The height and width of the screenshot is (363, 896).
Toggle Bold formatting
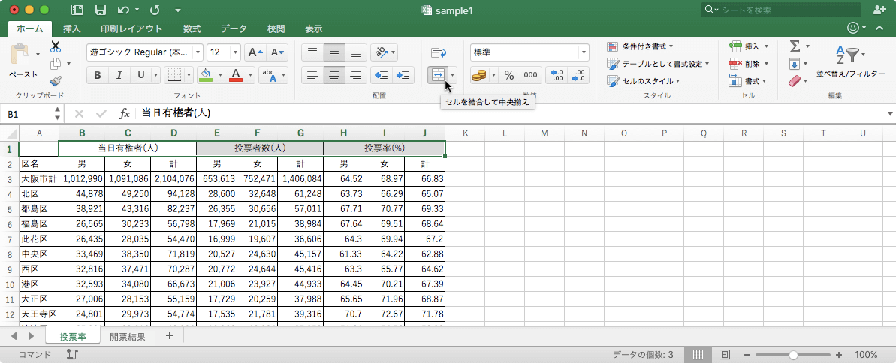(x=97, y=75)
